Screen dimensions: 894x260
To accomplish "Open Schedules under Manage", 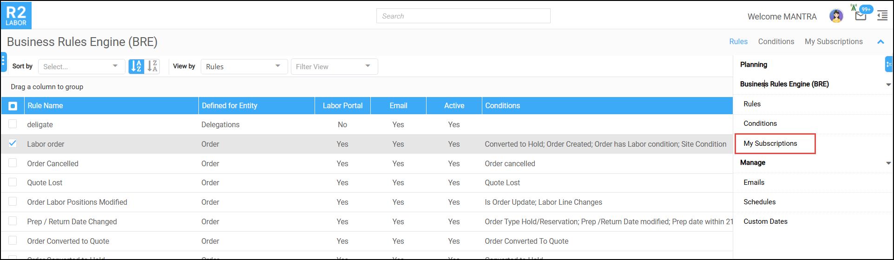I will (x=759, y=202).
